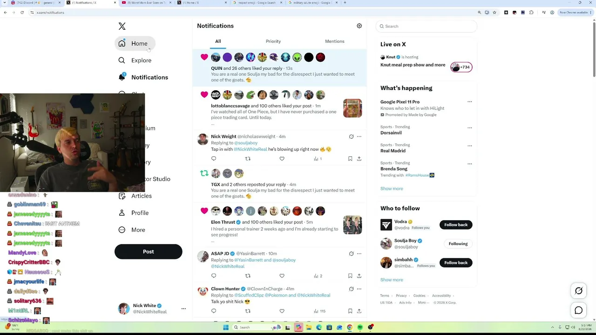The width and height of the screenshot is (596, 335).
Task: Repost Nick Weight's reply
Action: pos(248,159)
